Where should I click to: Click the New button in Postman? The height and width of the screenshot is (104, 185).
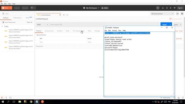pyautogui.click(x=5, y=8)
